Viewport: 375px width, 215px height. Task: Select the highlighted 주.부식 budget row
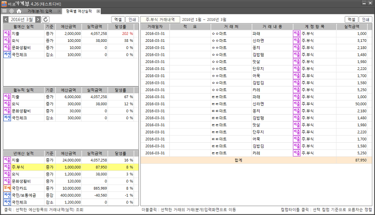(x=71, y=167)
